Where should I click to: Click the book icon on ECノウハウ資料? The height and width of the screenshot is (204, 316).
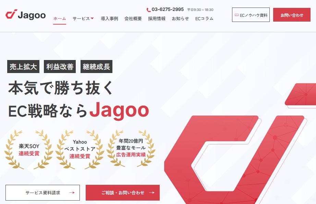[236, 15]
